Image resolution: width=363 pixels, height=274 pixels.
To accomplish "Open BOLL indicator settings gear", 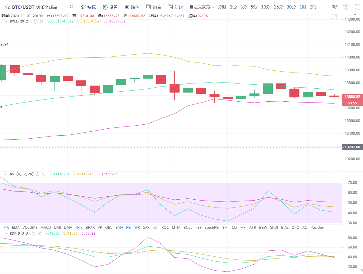I will pyautogui.click(x=35, y=22).
